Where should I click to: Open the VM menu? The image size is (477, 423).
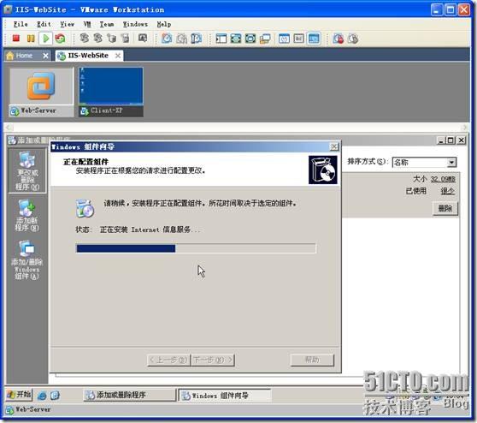[87, 24]
